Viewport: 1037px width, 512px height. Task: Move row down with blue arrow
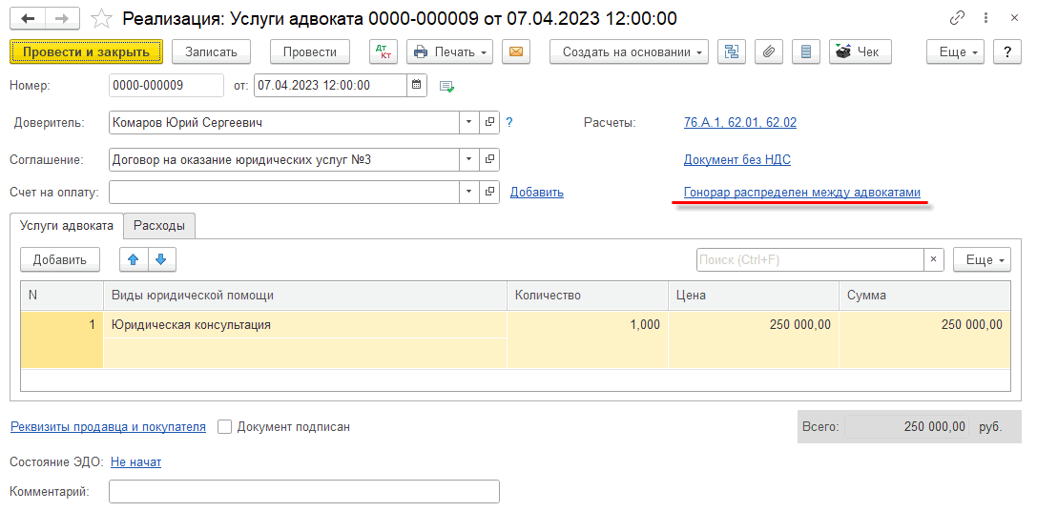[161, 259]
